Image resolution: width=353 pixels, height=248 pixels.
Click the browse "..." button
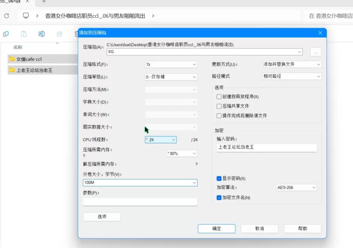pyautogui.click(x=315, y=52)
